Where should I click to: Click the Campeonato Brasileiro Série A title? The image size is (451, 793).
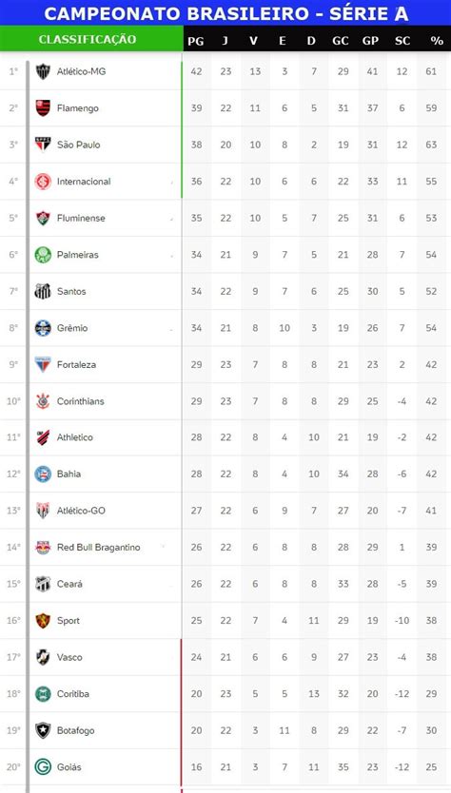pyautogui.click(x=226, y=13)
